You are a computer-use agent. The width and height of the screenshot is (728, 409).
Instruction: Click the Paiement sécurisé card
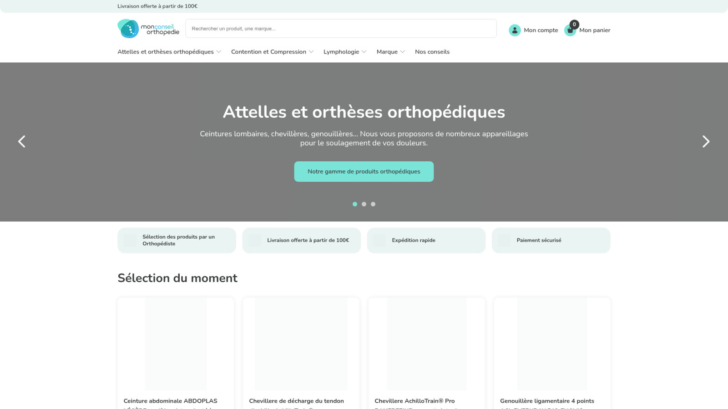click(551, 240)
